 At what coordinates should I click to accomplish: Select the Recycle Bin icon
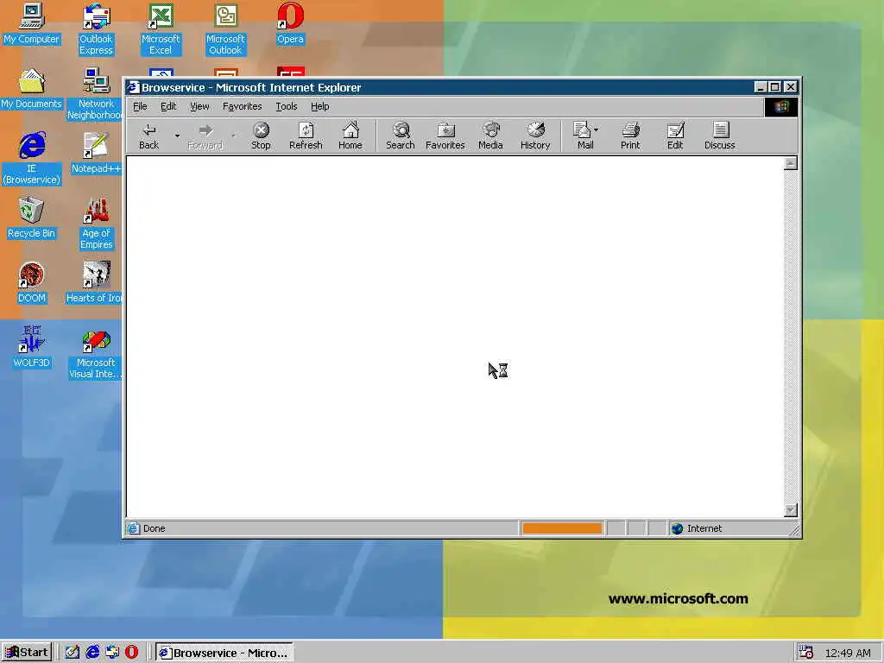coord(31,218)
